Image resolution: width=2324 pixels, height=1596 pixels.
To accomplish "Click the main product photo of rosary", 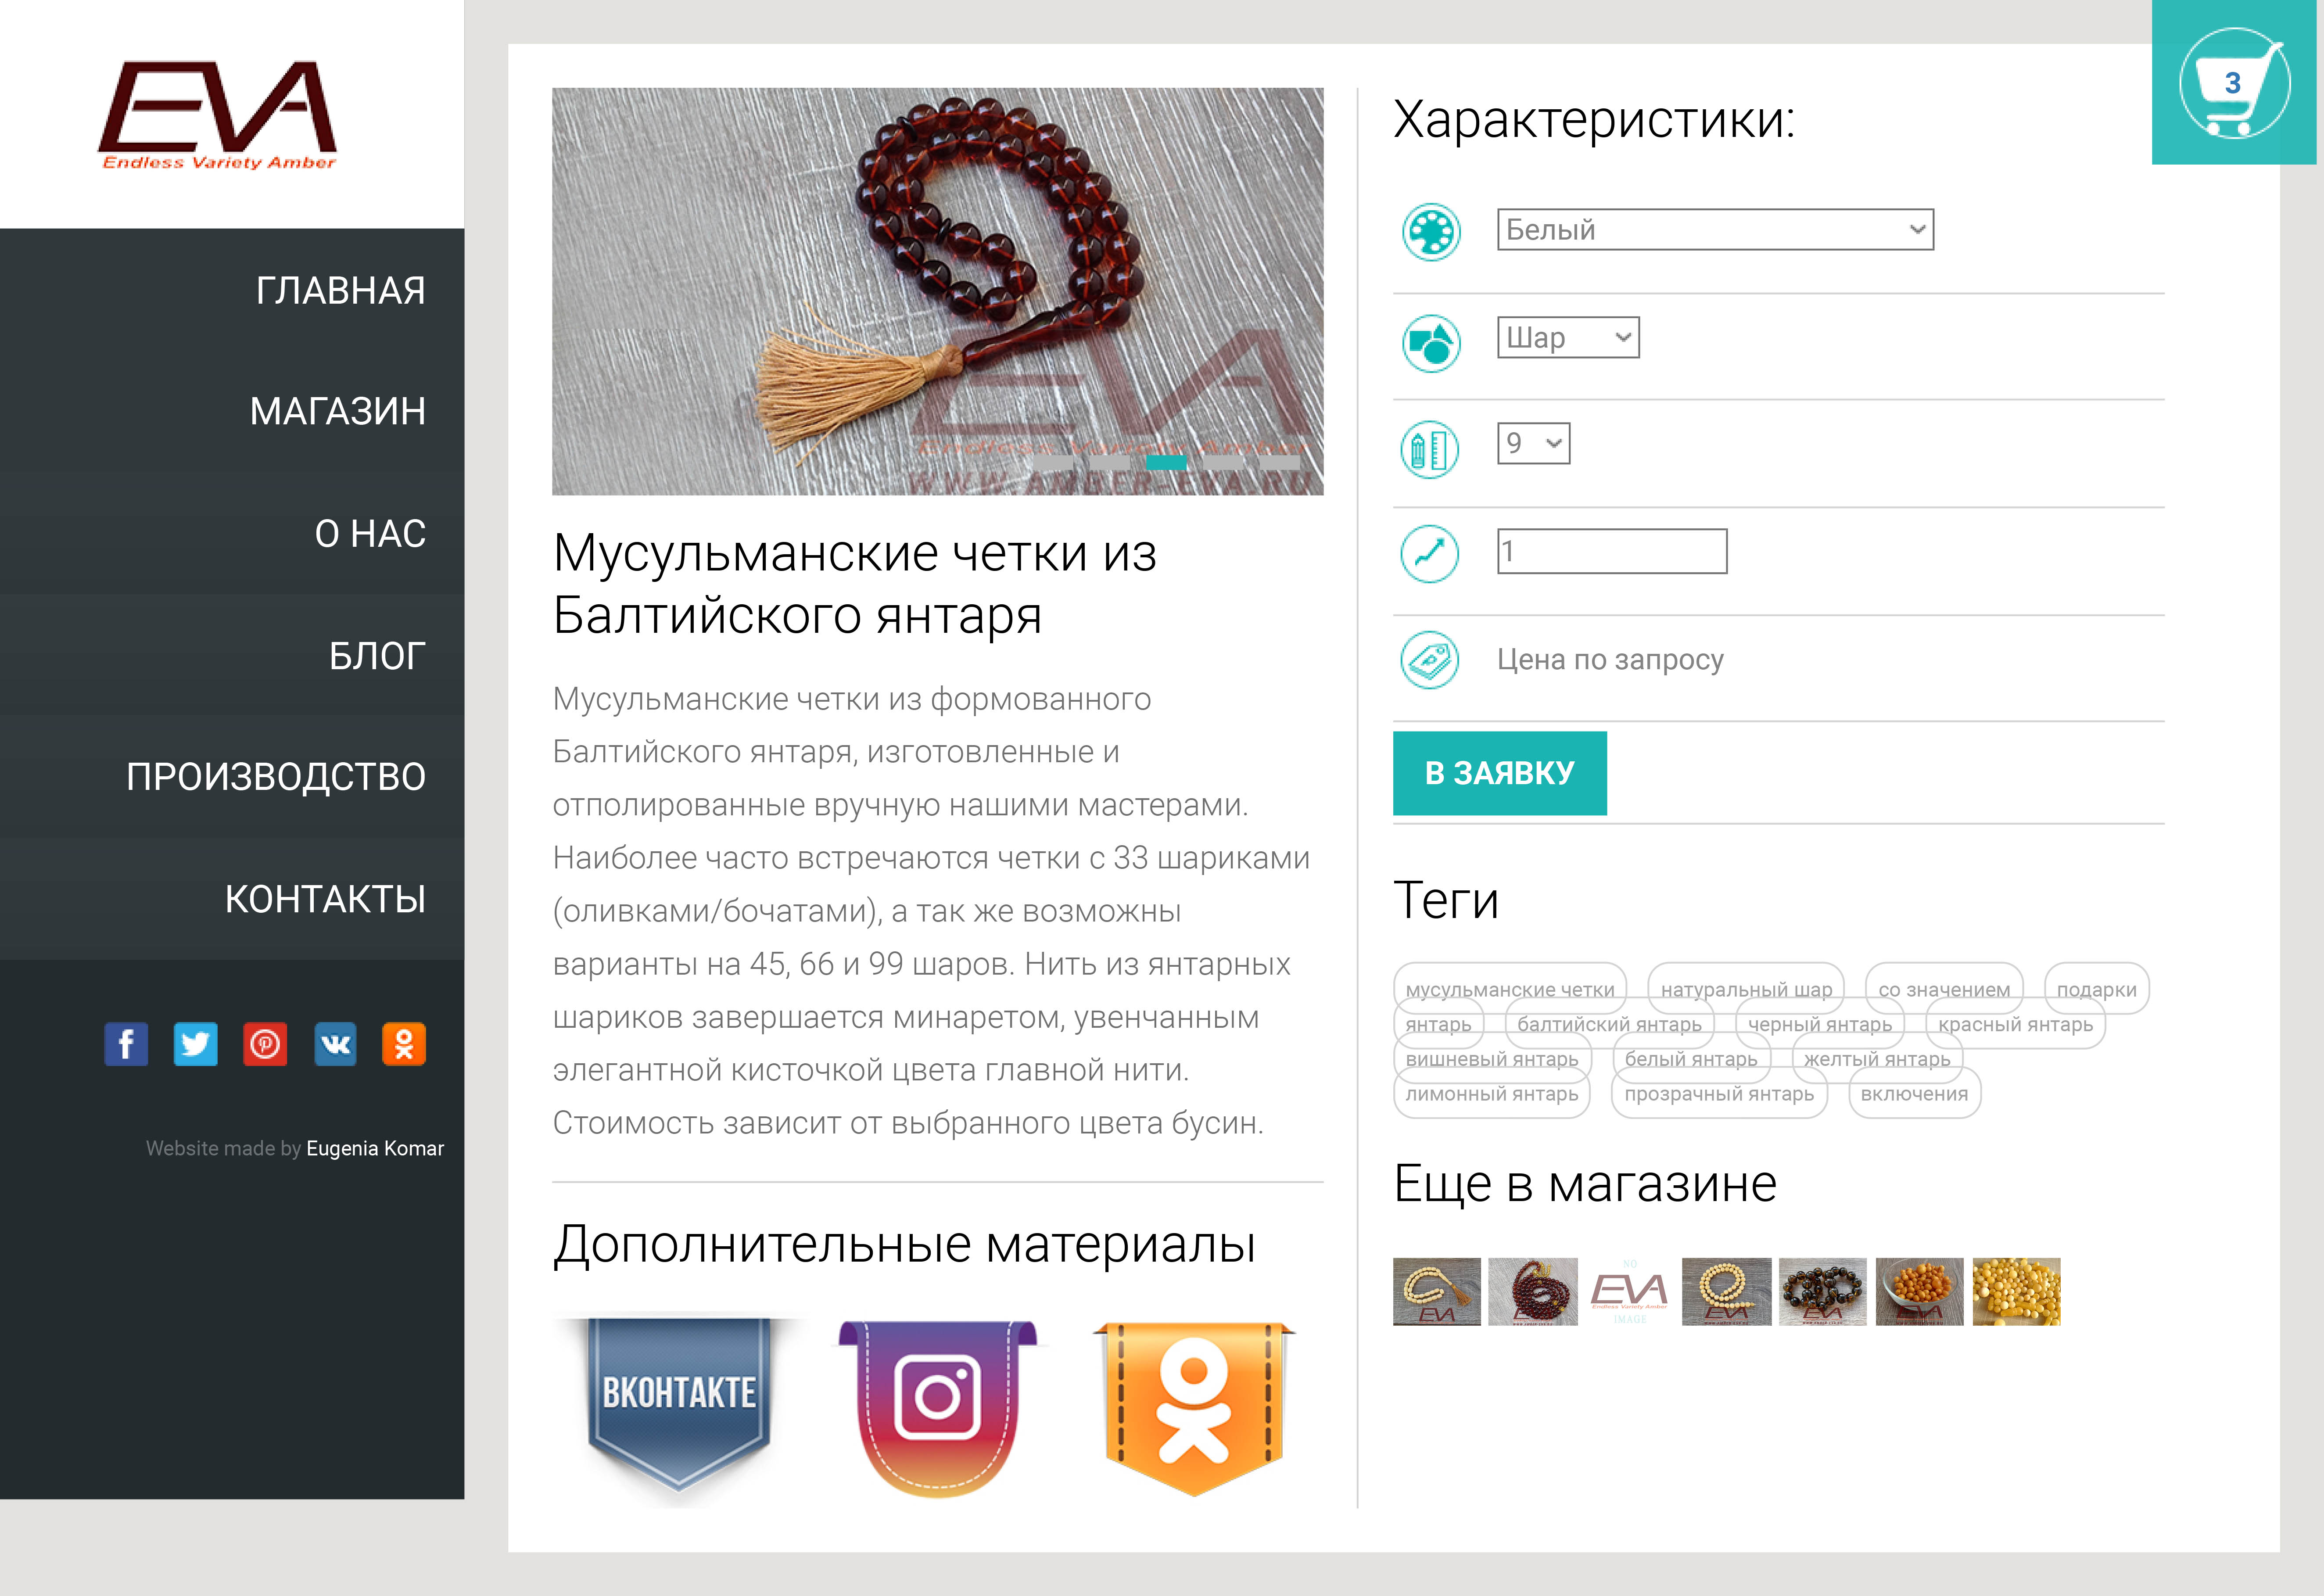I will [x=938, y=291].
